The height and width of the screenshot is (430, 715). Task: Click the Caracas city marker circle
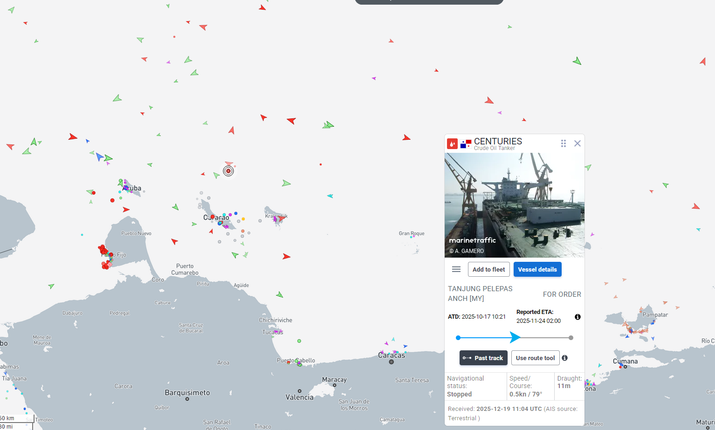point(392,362)
